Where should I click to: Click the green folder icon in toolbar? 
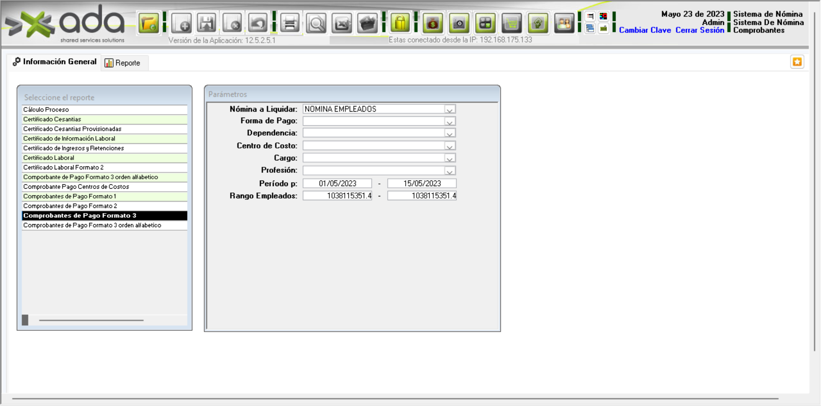[148, 23]
